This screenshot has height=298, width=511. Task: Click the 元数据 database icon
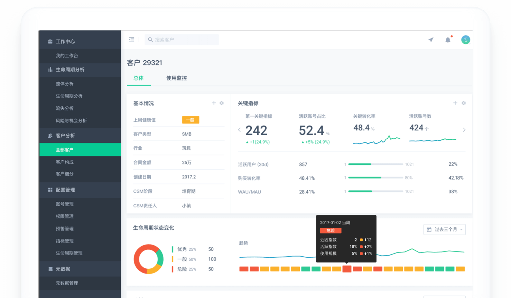50,269
